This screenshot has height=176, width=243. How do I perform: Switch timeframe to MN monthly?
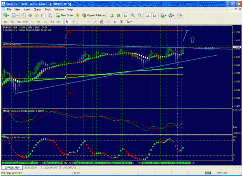pyautogui.click(x=58, y=22)
